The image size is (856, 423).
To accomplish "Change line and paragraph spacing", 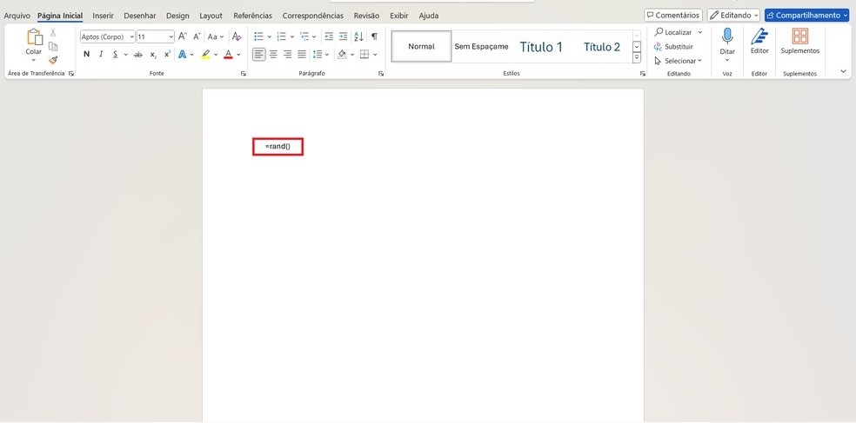I will click(x=318, y=54).
